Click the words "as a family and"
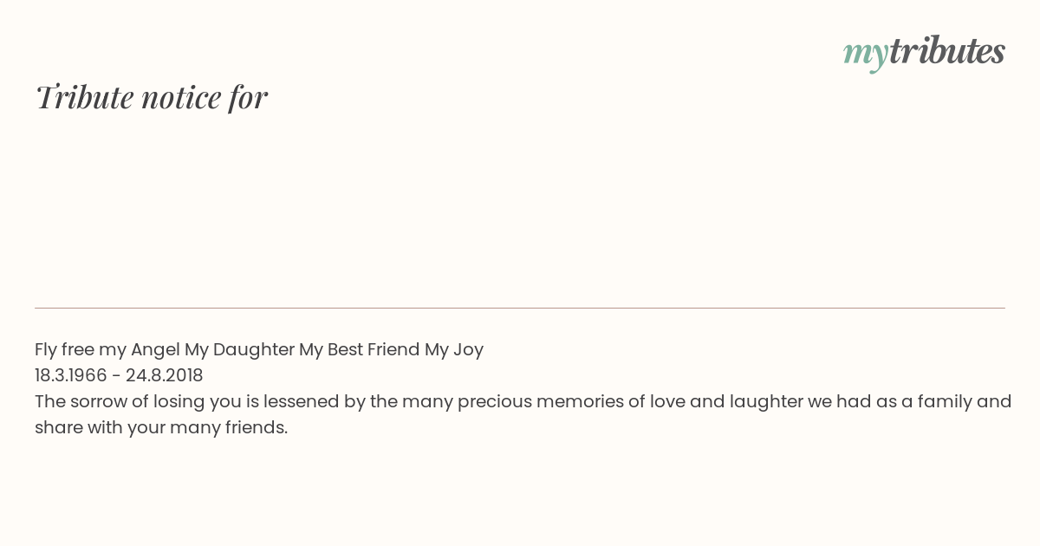The height and width of the screenshot is (546, 1040). tap(933, 401)
